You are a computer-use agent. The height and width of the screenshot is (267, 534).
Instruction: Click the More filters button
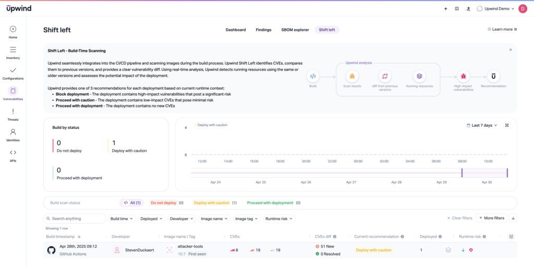pyautogui.click(x=491, y=218)
